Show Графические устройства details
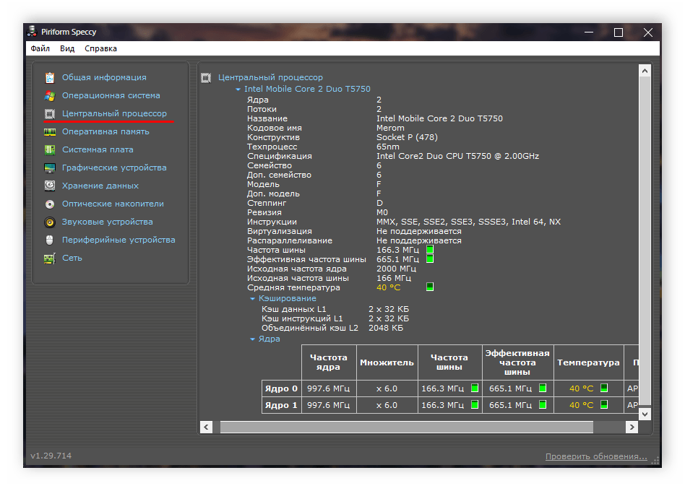The height and width of the screenshot is (491, 685). point(114,168)
